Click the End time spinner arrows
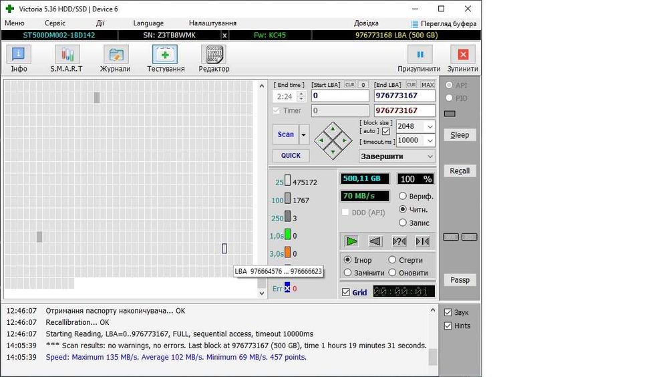 pyautogui.click(x=301, y=96)
